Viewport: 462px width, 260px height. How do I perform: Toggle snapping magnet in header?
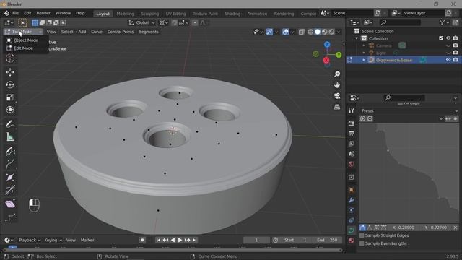(x=175, y=22)
